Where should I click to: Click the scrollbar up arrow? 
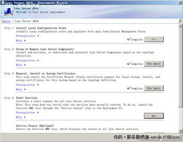click(180, 26)
